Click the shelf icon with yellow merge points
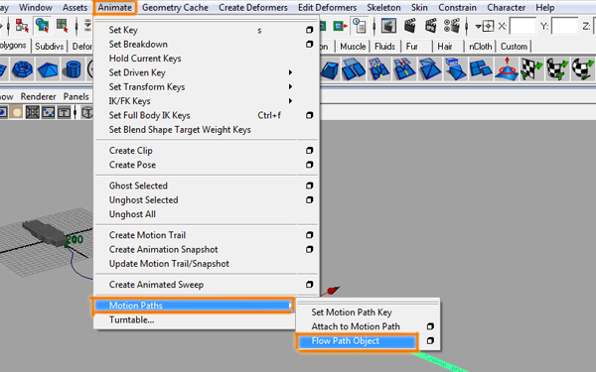Screen dimensions: 596x372 [x=379, y=69]
